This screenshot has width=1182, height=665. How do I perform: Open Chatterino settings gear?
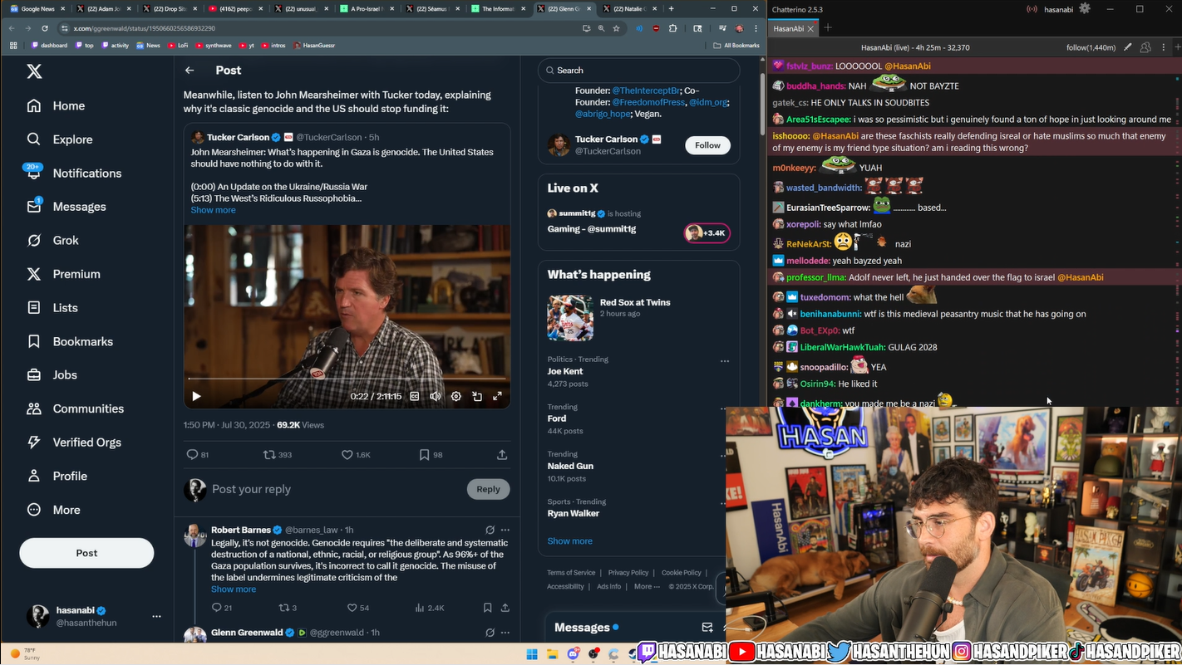1086,9
